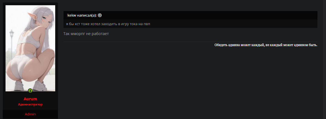This screenshot has width=326, height=119.
Task: Click the empty space above the quote block
Action: click(x=190, y=6)
